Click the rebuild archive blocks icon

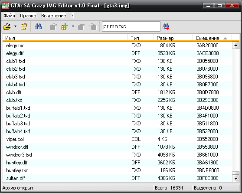pos(24,26)
